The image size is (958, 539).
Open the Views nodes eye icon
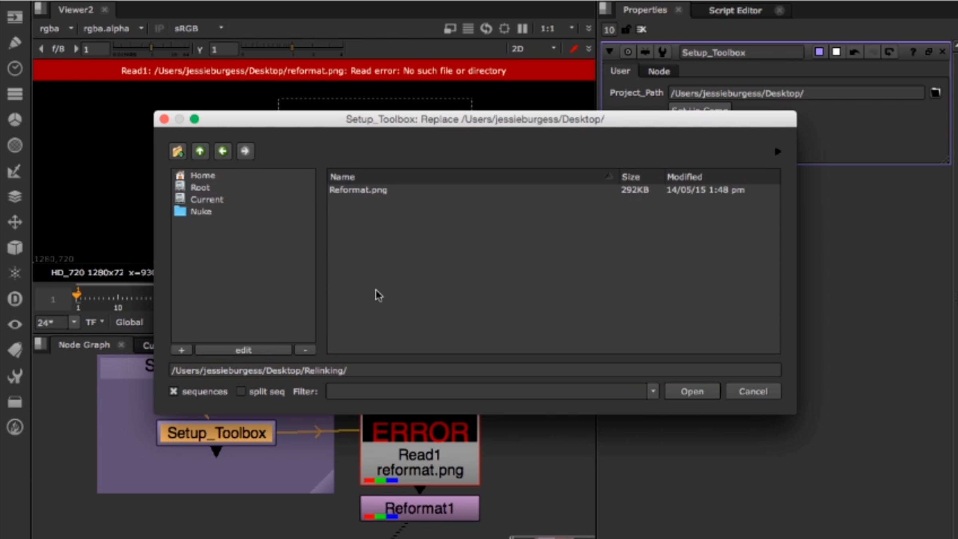click(15, 324)
